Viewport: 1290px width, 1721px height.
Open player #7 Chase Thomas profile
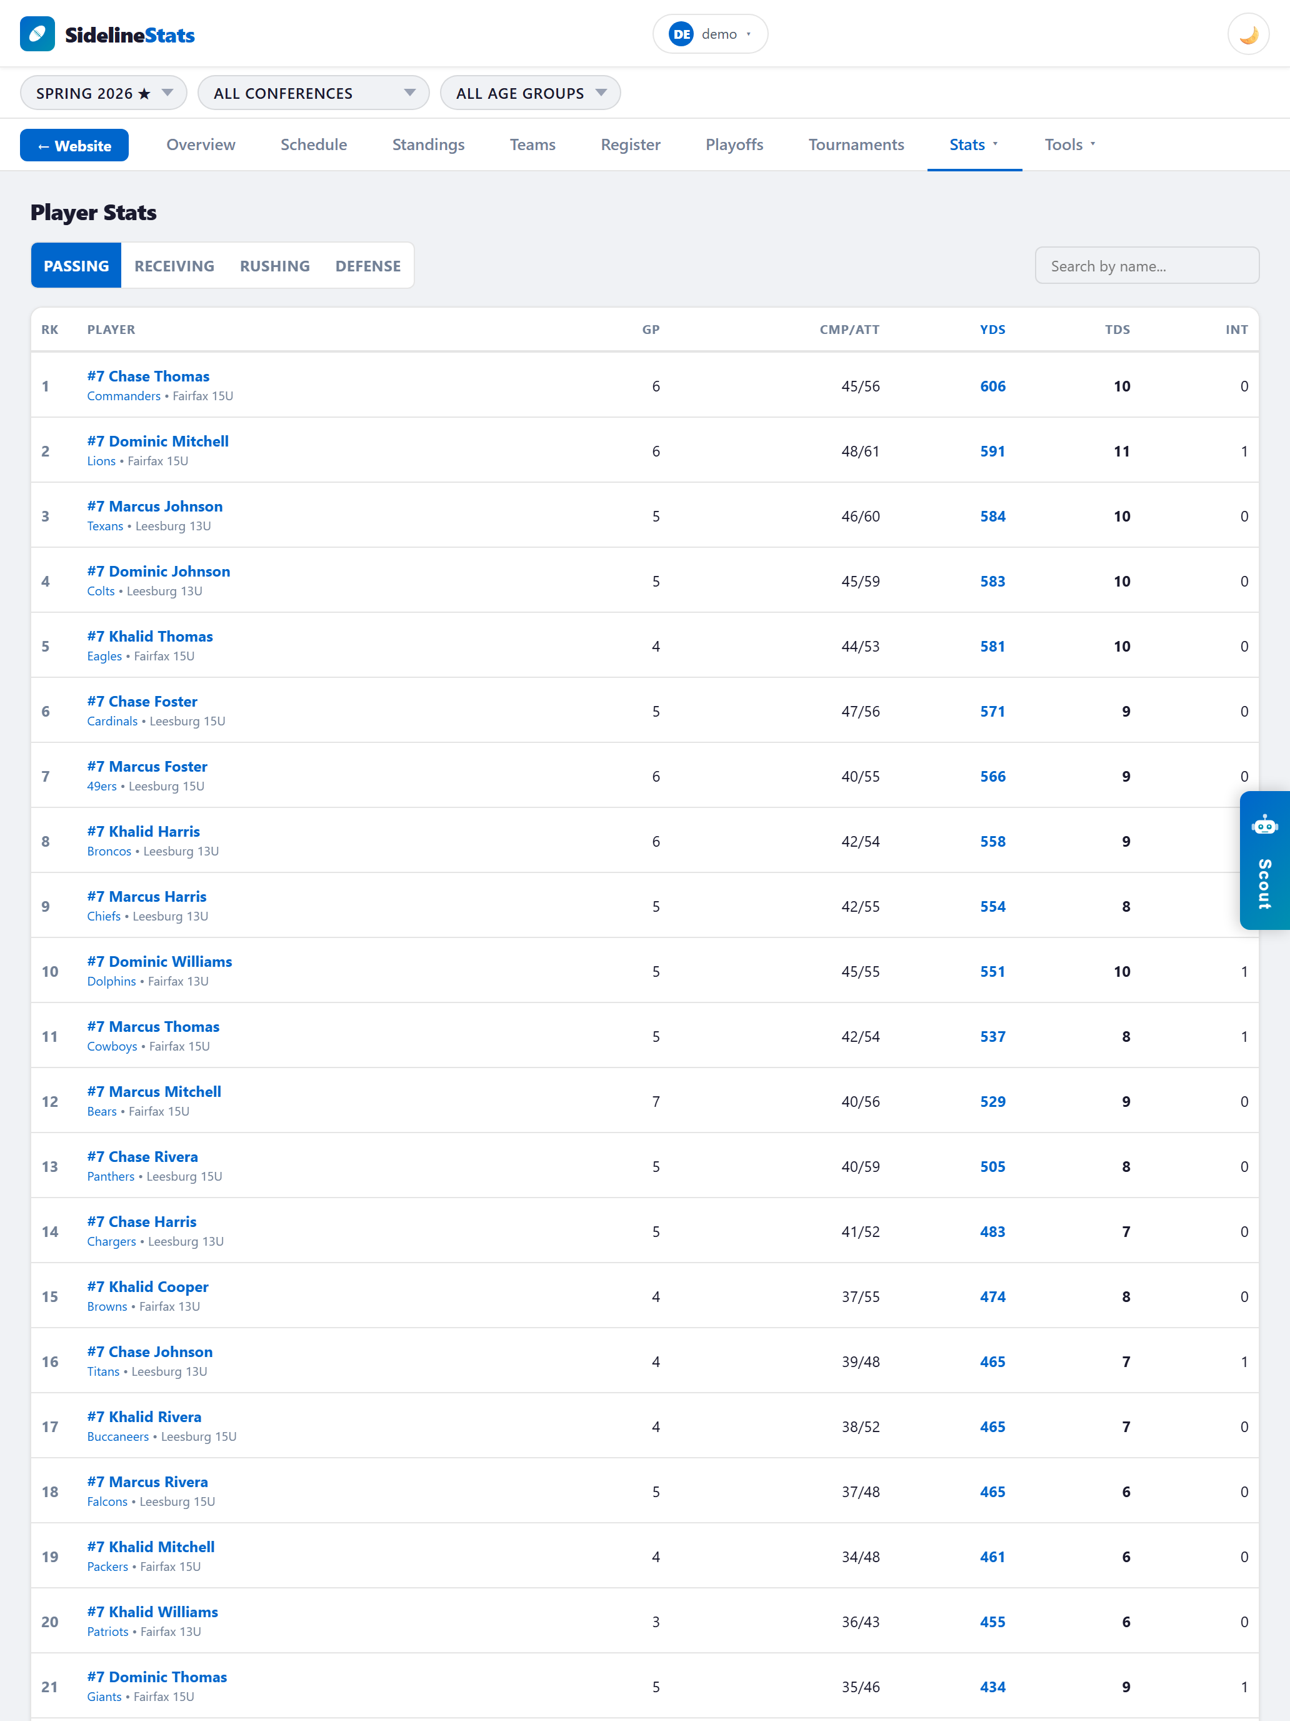pyautogui.click(x=147, y=376)
